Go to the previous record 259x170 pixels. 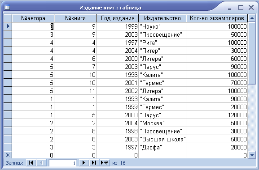41,163
